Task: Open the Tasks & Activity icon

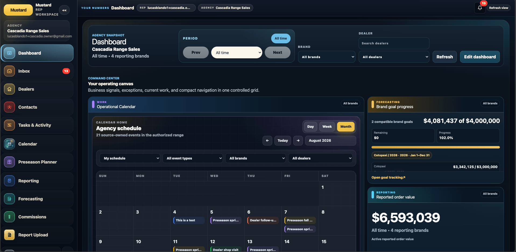Action: tap(9, 125)
